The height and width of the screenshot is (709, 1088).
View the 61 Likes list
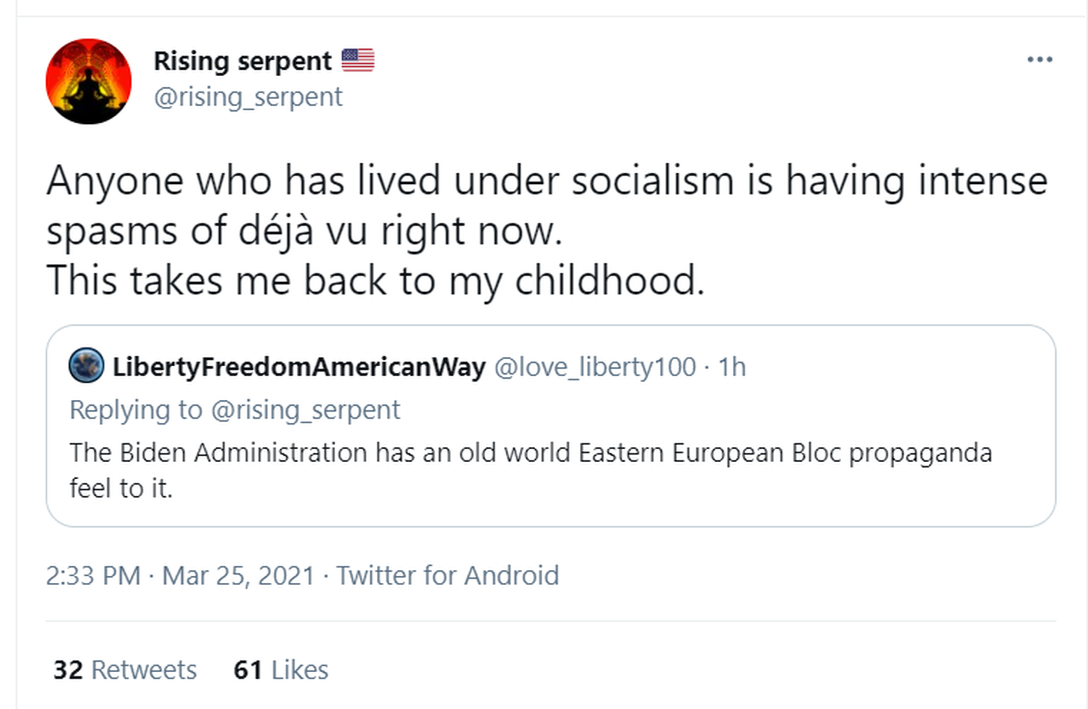[280, 670]
